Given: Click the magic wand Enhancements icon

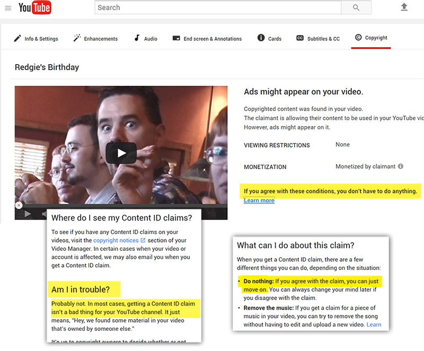Looking at the screenshot, I should tap(77, 38).
